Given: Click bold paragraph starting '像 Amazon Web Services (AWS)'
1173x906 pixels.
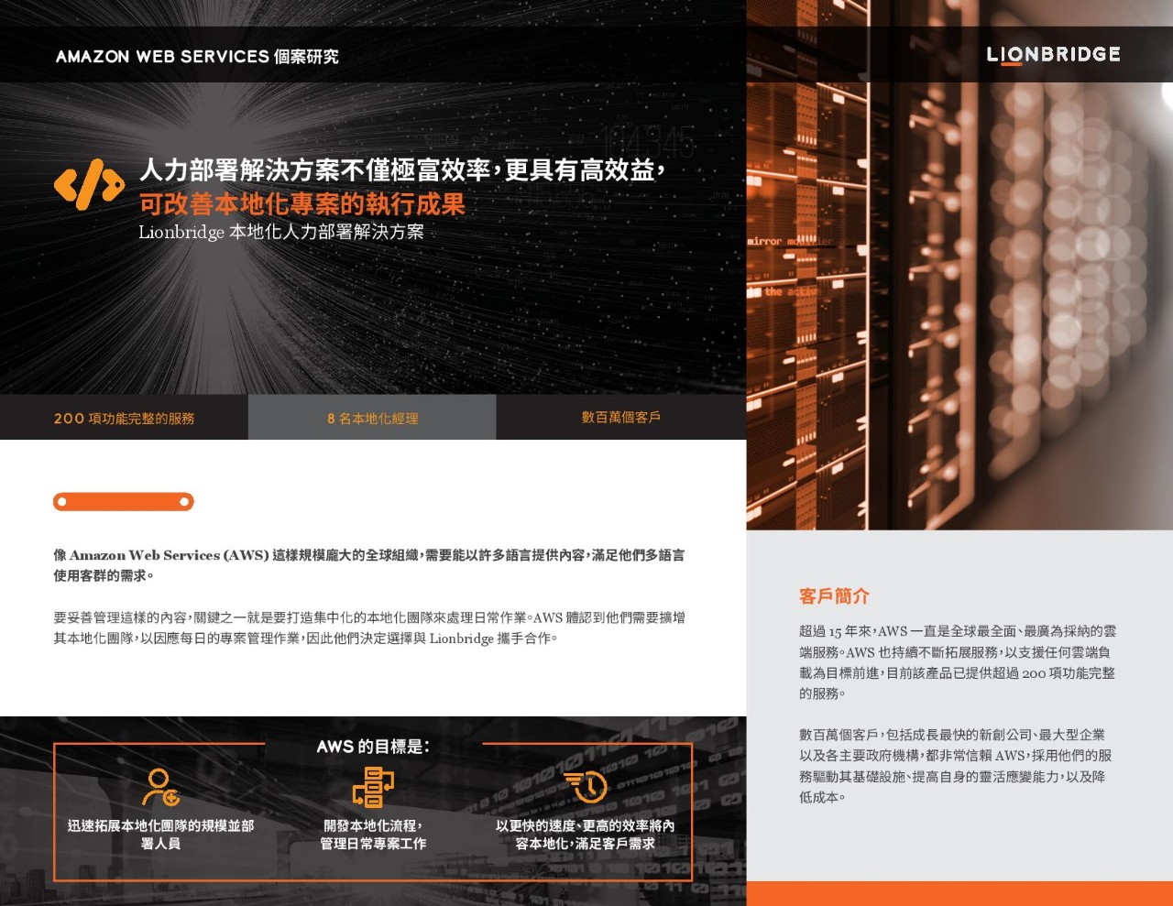Looking at the screenshot, I should tap(369, 565).
